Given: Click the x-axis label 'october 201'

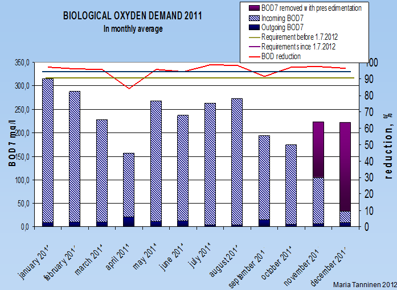Looking at the screenshot, I should [x=277, y=263].
